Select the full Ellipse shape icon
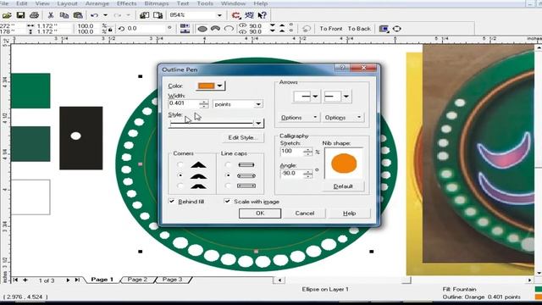Viewport: 542px width, 305px height. [202, 29]
